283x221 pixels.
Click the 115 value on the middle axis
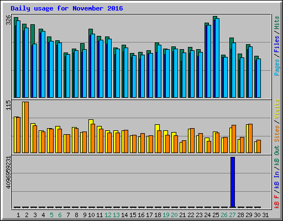point(8,105)
